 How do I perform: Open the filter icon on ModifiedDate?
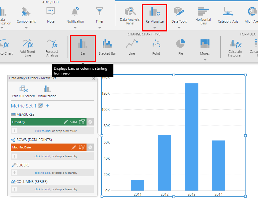(x=83, y=147)
